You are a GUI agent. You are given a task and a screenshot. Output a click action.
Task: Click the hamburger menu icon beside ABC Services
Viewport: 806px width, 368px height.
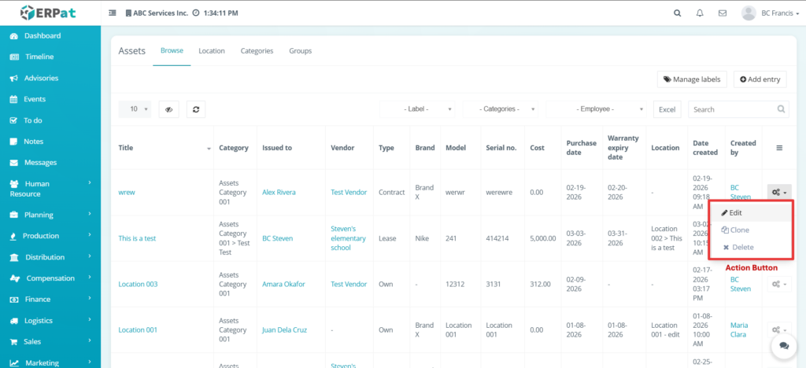click(x=113, y=13)
